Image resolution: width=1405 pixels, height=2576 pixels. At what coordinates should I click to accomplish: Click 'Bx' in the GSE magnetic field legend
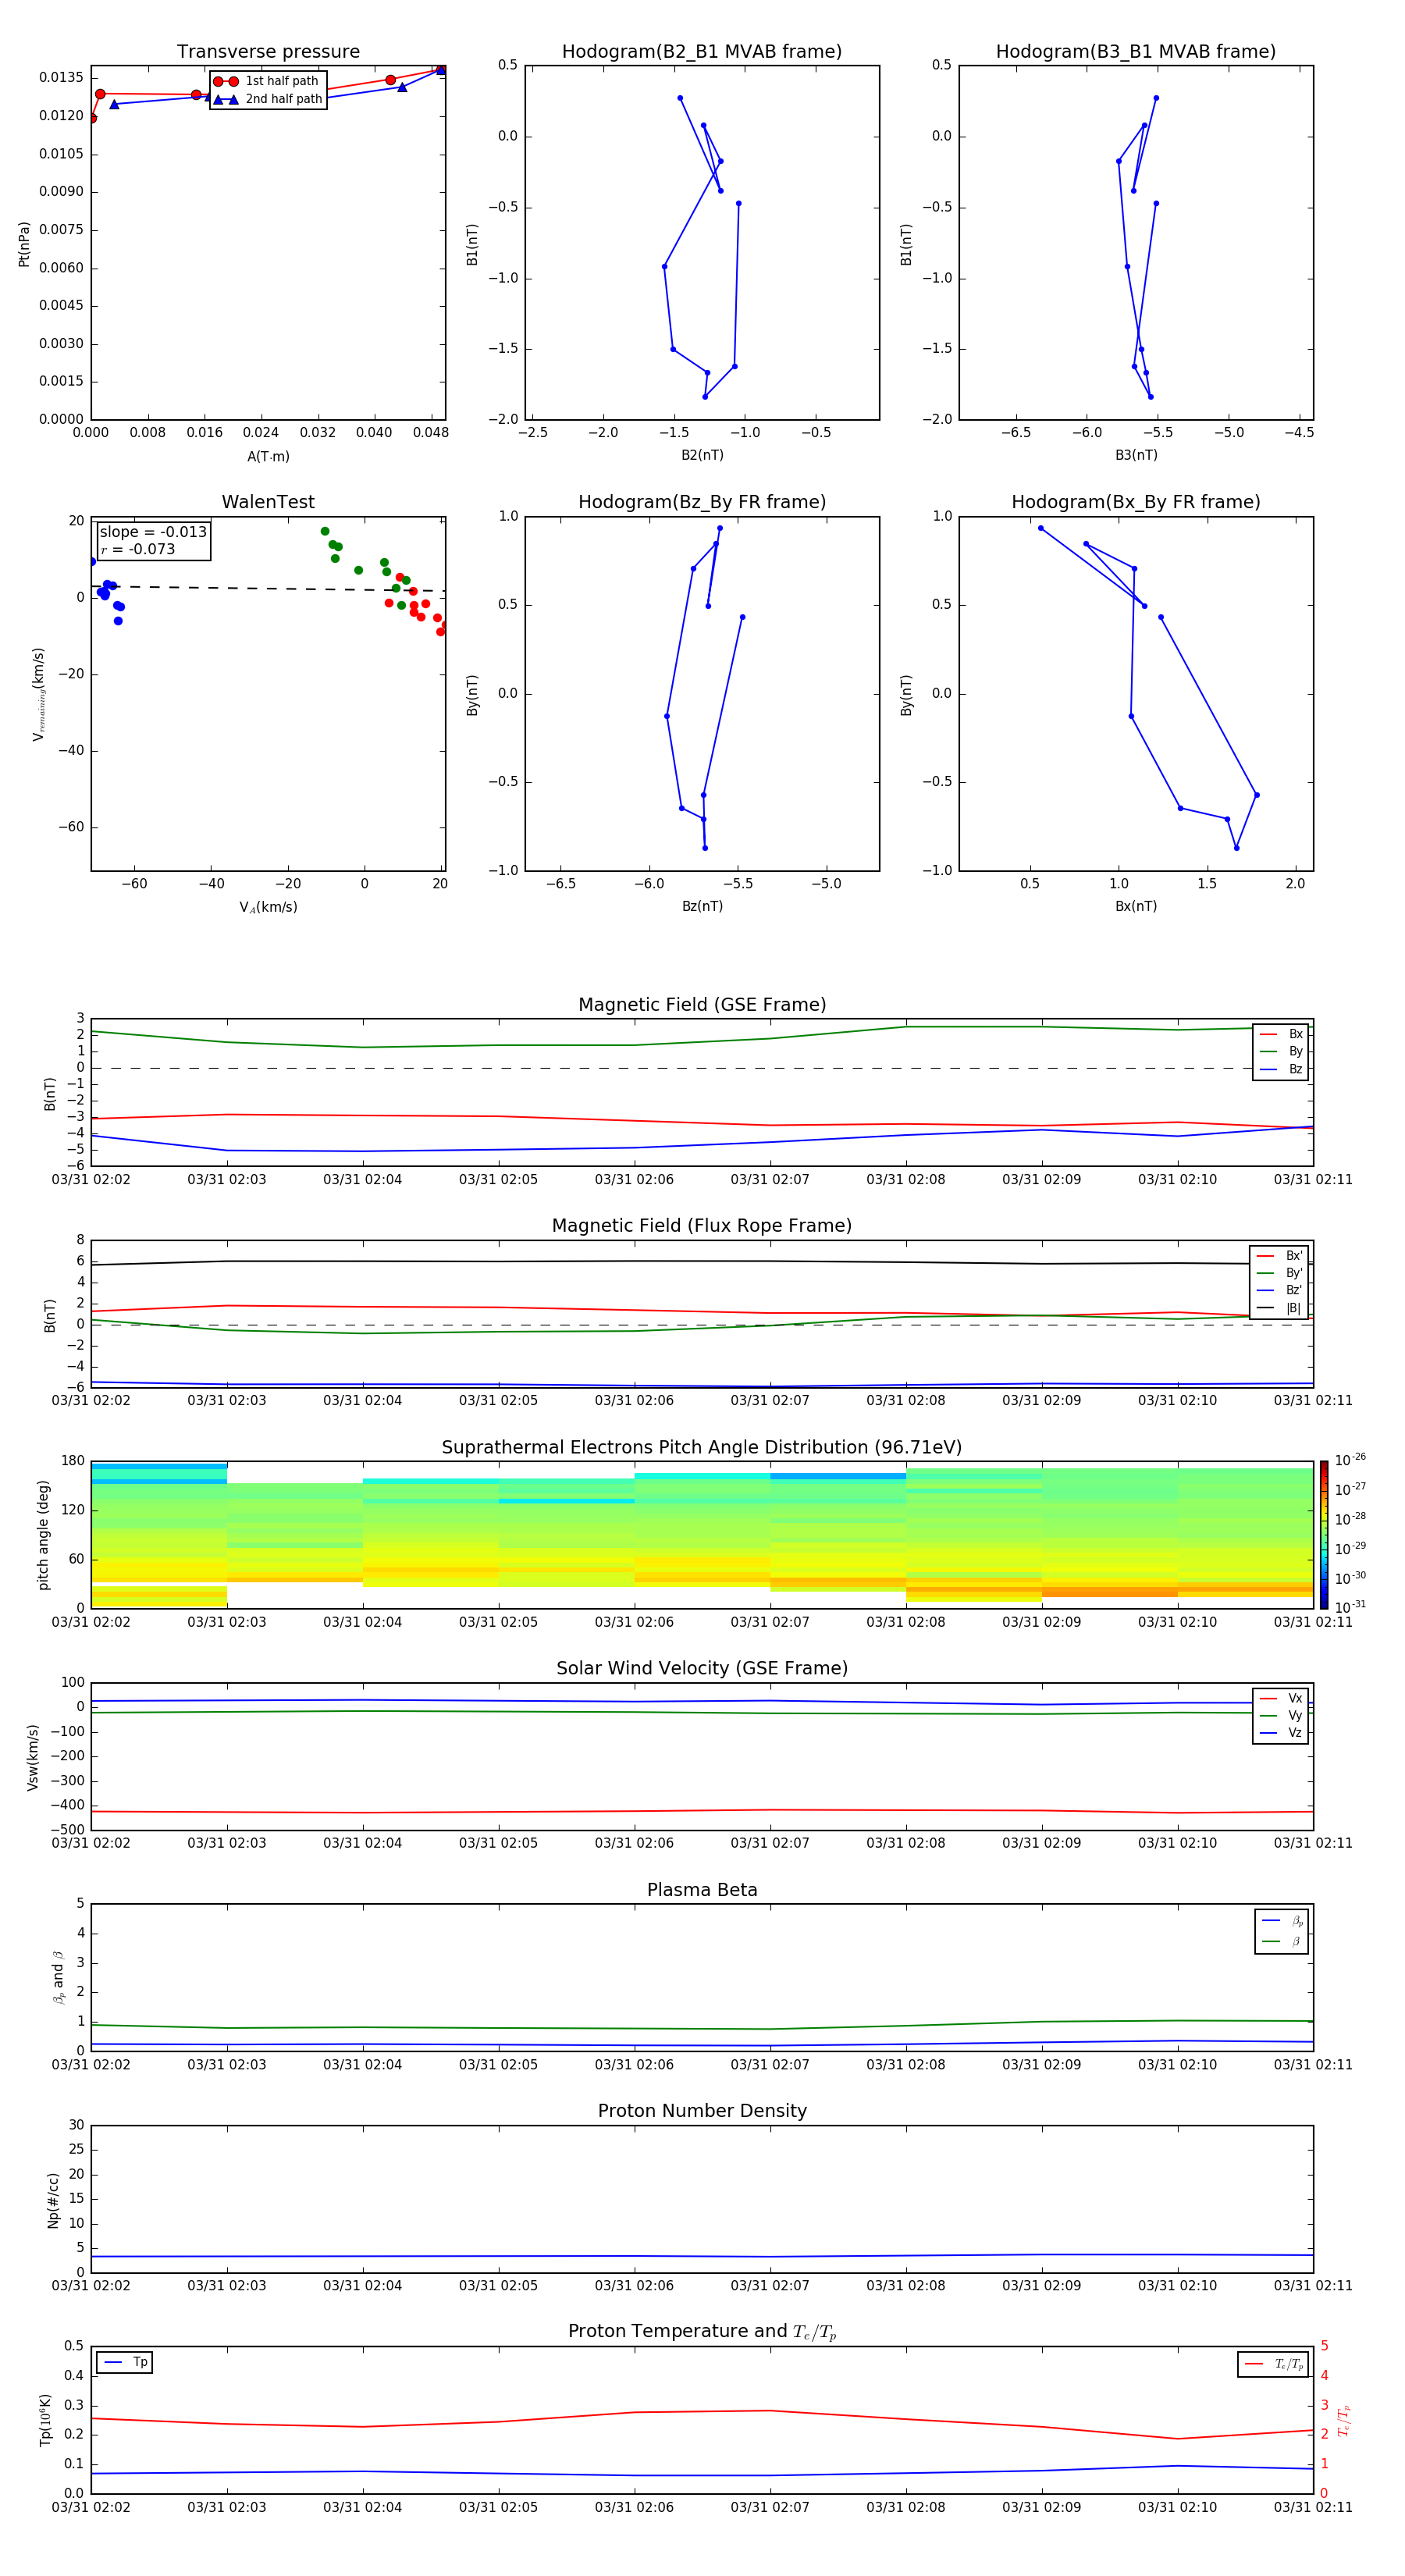click(1281, 1034)
